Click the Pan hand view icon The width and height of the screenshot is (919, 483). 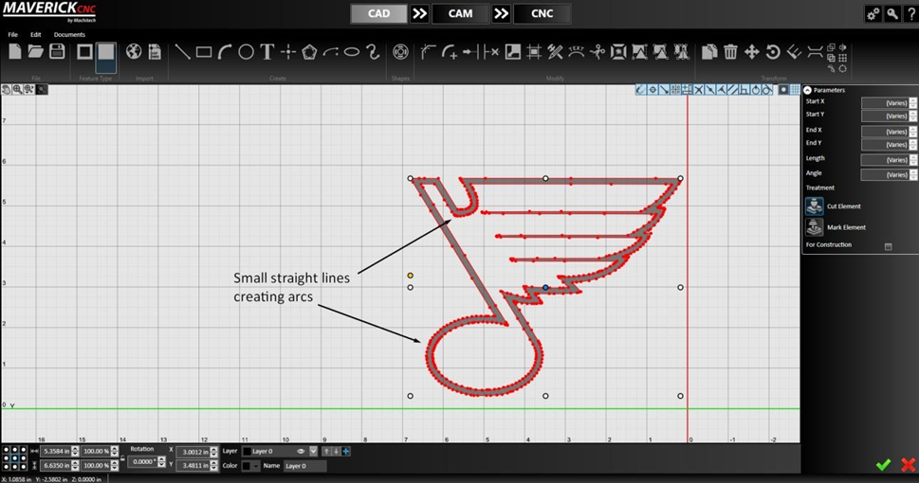pyautogui.click(x=7, y=90)
